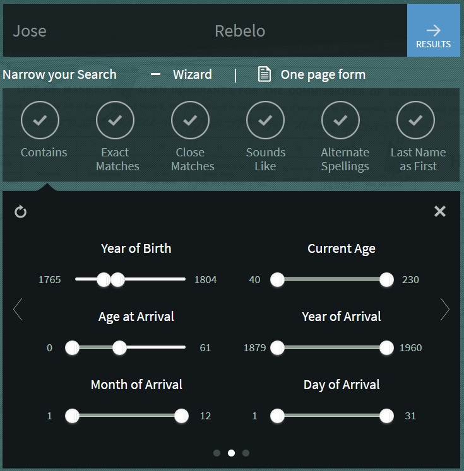The width and height of the screenshot is (464, 471).
Task: Toggle Alternate Spellings option
Action: click(340, 120)
